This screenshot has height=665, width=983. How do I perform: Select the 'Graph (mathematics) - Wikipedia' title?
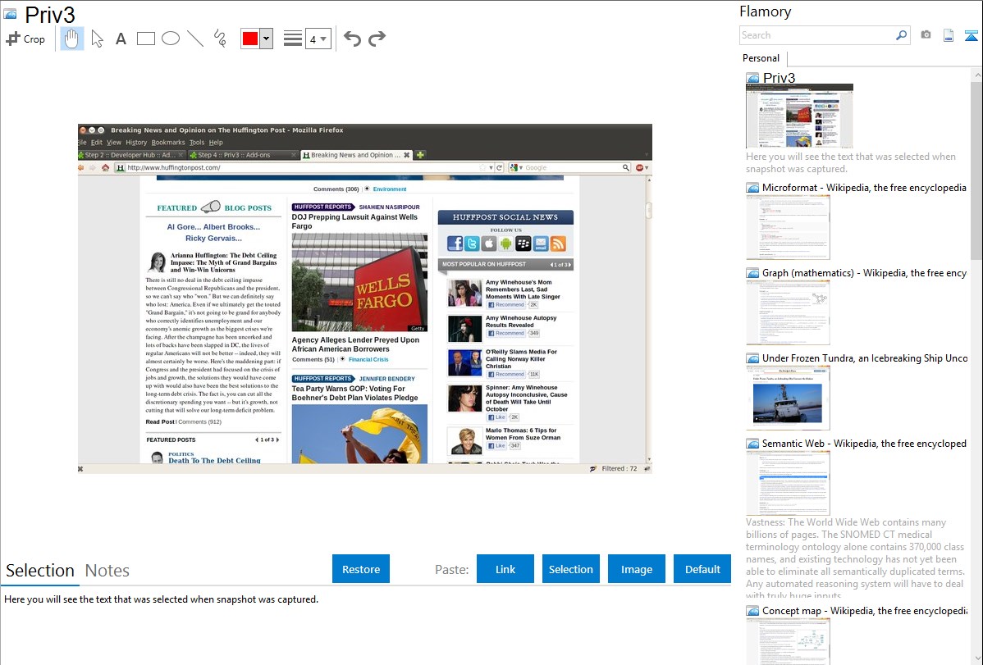point(864,273)
